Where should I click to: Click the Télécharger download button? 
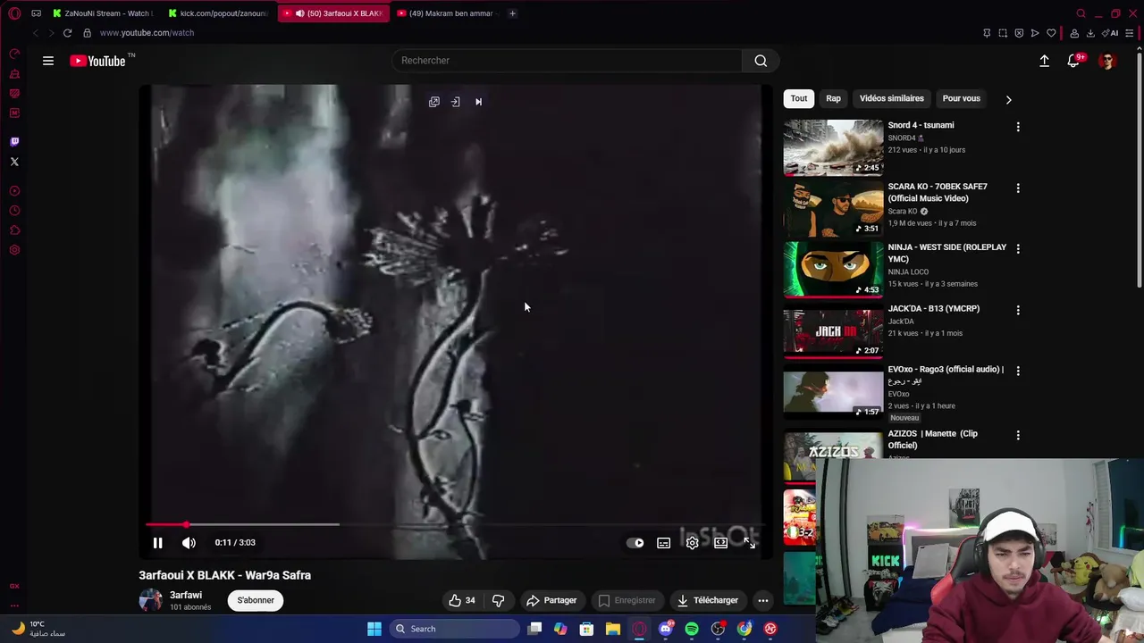click(707, 600)
